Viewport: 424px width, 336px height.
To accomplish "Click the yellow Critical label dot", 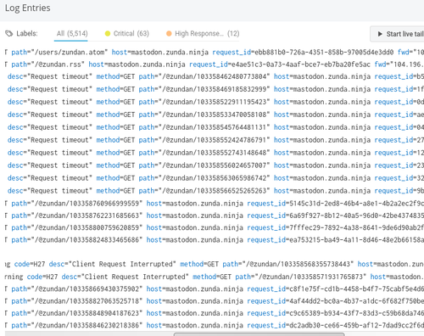I will (x=108, y=34).
